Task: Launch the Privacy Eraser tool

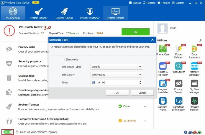Action: click(178, 86)
